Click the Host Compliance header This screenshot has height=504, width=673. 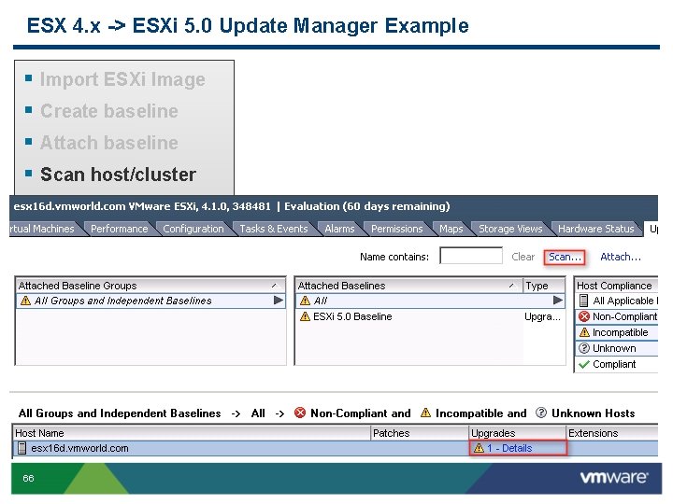tap(616, 286)
